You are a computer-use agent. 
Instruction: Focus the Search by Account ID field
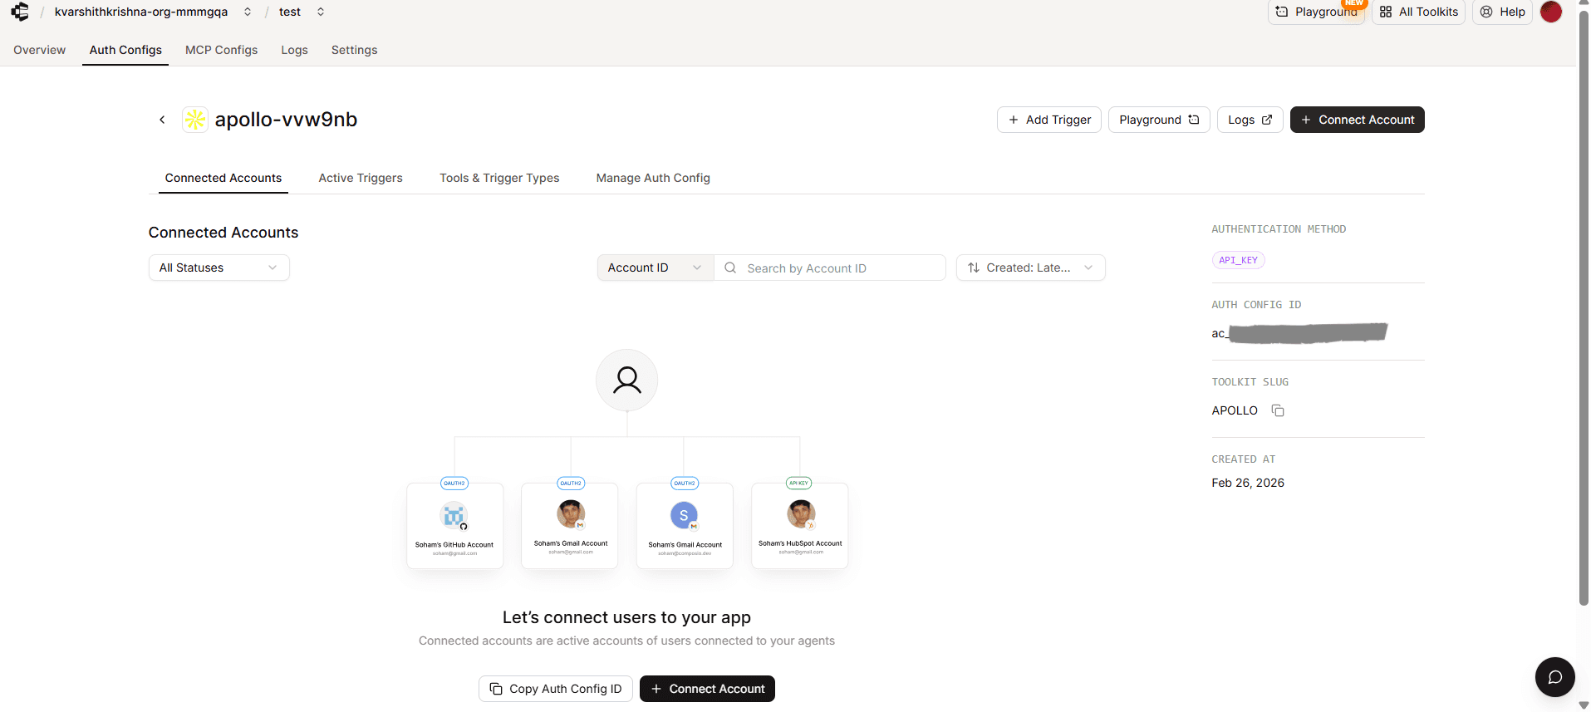coord(830,268)
